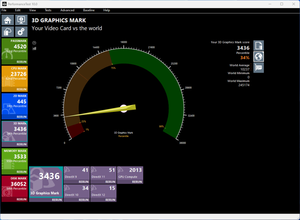Rerun the DirectX 11 test
This screenshot has width=300, height=220.
tap(110, 182)
